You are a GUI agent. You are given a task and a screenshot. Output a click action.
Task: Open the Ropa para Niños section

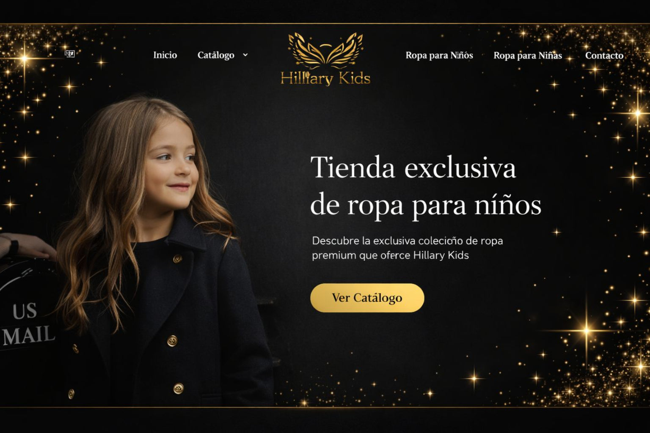439,55
